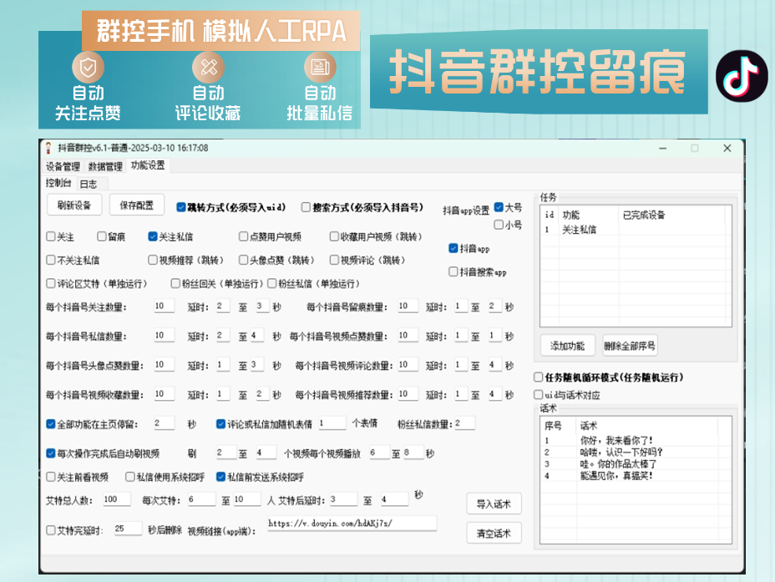Image resolution: width=775 pixels, height=582 pixels.
Task: Open the 数据管理 tab
Action: (x=104, y=166)
